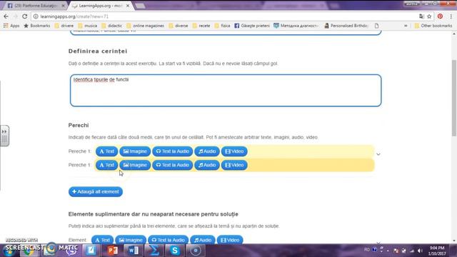Close the LearningApps.org tab
The width and height of the screenshot is (457, 257).
(x=128, y=6)
